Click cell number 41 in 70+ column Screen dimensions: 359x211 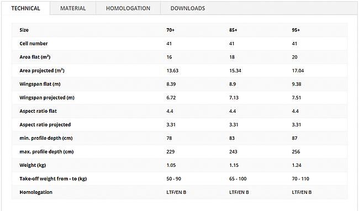169,44
